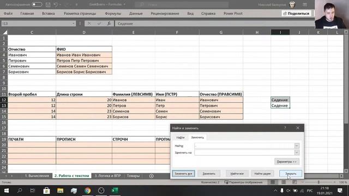Click the Найти далее button
Viewport: 349px width, 196px height.
(x=262, y=174)
